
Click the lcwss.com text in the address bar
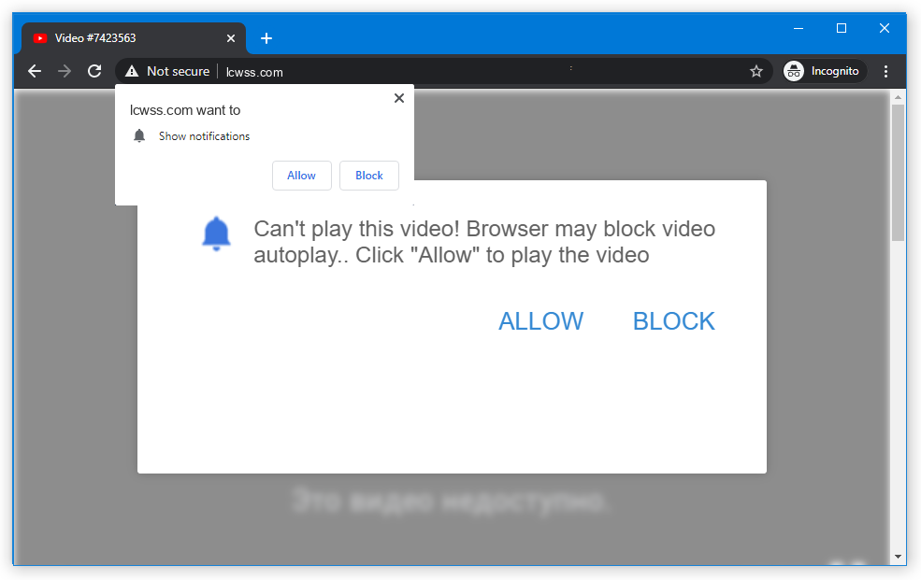pyautogui.click(x=253, y=71)
